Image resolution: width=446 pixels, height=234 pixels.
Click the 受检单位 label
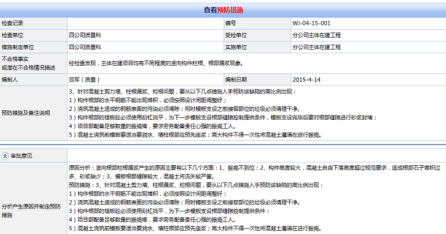pos(236,35)
